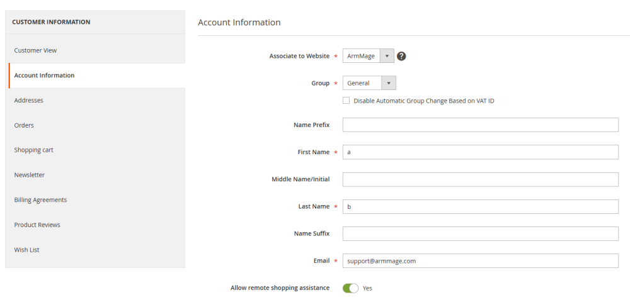Focus the Middle Name/Initial field
This screenshot has height=302, width=630.
click(x=480, y=179)
